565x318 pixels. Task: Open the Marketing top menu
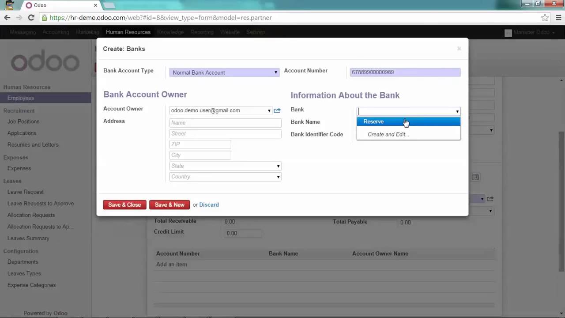(87, 32)
